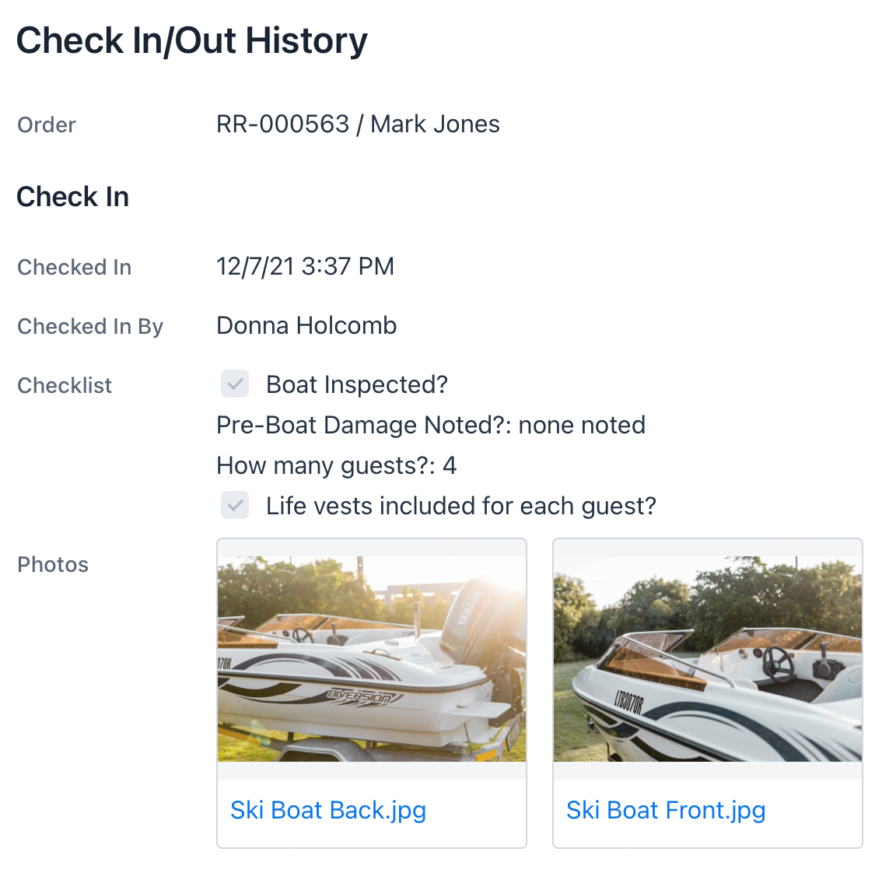Image resolution: width=882 pixels, height=873 pixels.
Task: Click the Donna Holcomb name
Action: pos(306,325)
